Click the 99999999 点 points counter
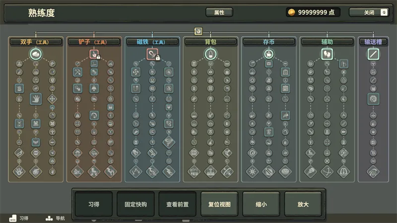 click(x=313, y=12)
